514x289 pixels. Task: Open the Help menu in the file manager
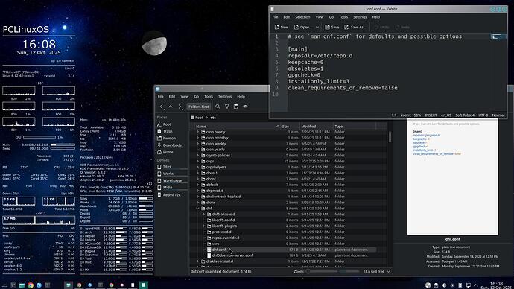pos(241,97)
